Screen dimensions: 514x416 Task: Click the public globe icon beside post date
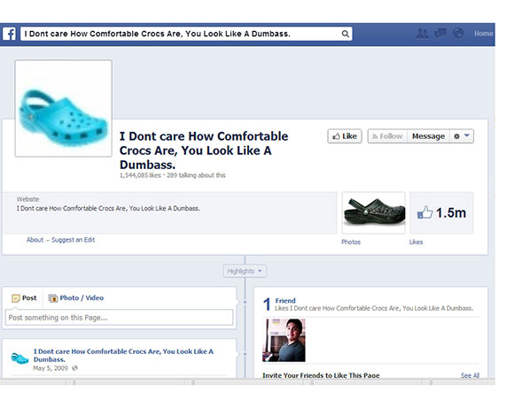click(74, 368)
